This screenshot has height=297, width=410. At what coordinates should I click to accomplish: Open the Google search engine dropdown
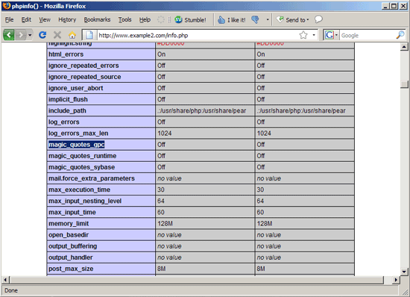point(331,35)
